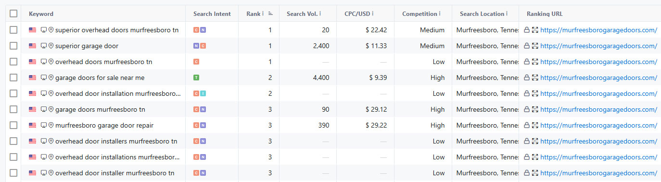Click the 2,400 search volume cell
Screen dimensions: 661x182
pyautogui.click(x=321, y=46)
